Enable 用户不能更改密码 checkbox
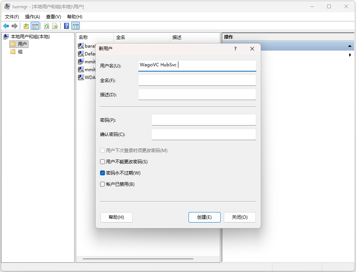Viewport: 356px width, 272px height. click(x=103, y=162)
